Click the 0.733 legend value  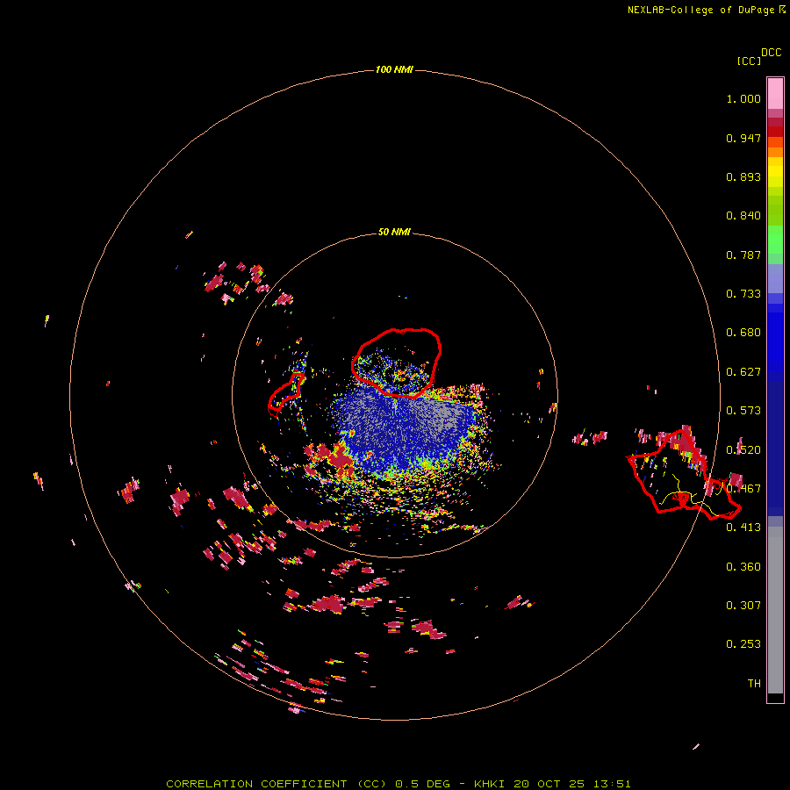pyautogui.click(x=743, y=294)
